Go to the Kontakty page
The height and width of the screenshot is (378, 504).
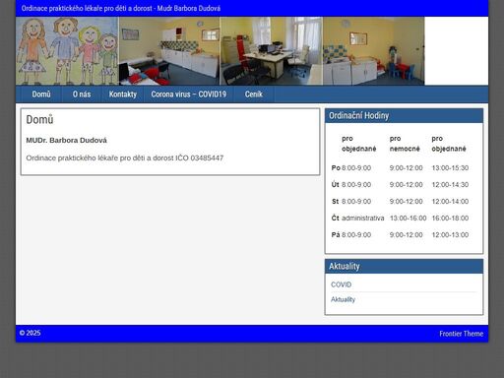123,94
